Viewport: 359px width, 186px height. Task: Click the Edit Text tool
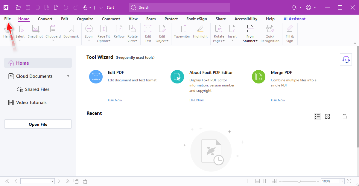click(x=148, y=29)
